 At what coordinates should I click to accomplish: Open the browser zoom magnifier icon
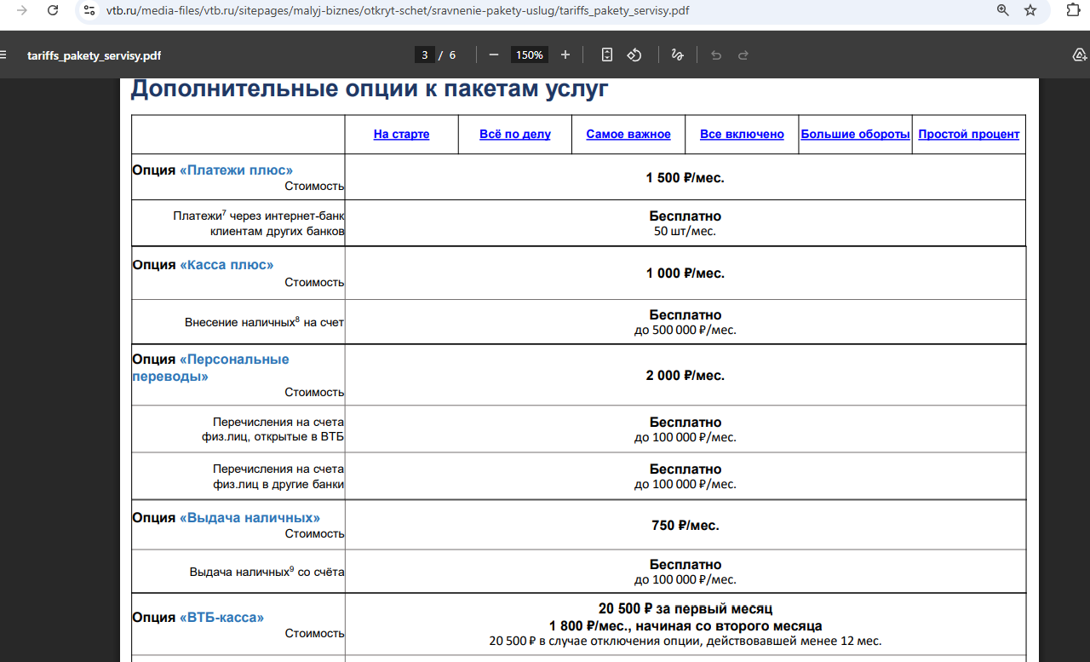click(1003, 10)
